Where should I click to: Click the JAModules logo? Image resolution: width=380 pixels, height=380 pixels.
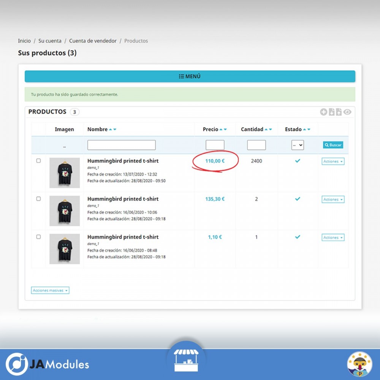coord(47,364)
